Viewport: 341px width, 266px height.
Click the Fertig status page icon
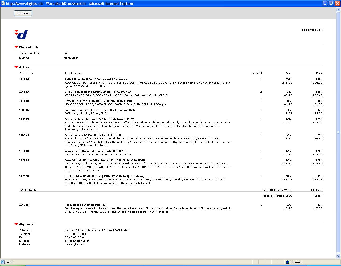(x=3, y=262)
